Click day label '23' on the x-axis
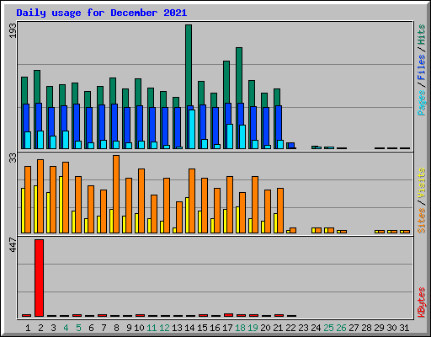This screenshot has width=431, height=337. pos(303,328)
